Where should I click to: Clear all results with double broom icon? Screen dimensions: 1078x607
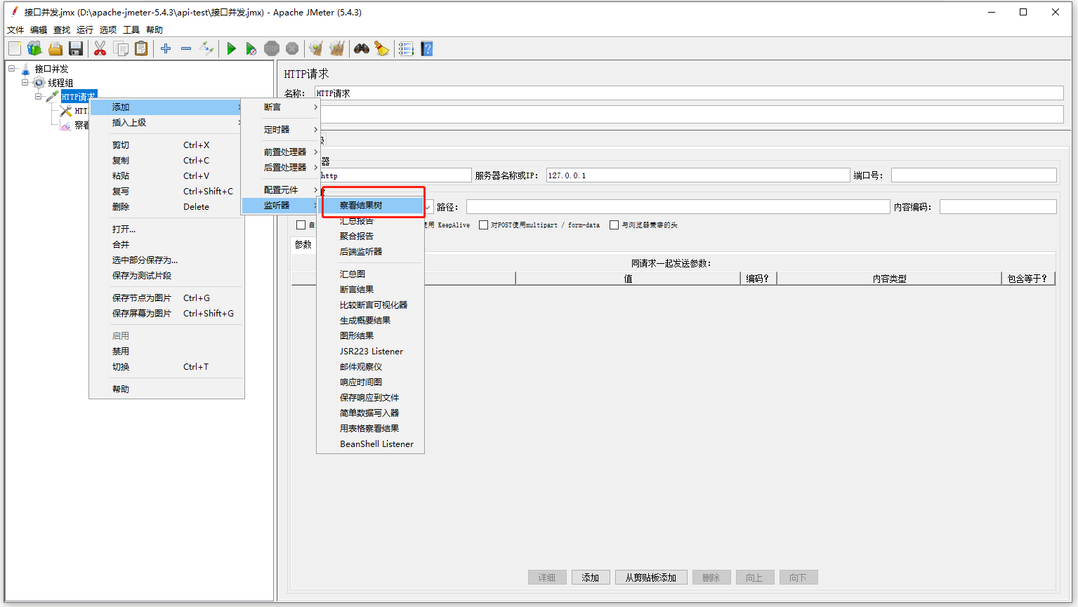[337, 48]
